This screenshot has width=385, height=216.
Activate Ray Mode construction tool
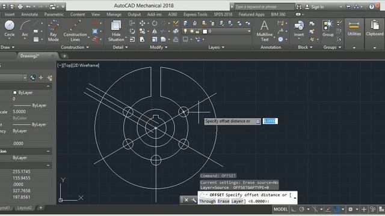tap(54, 31)
